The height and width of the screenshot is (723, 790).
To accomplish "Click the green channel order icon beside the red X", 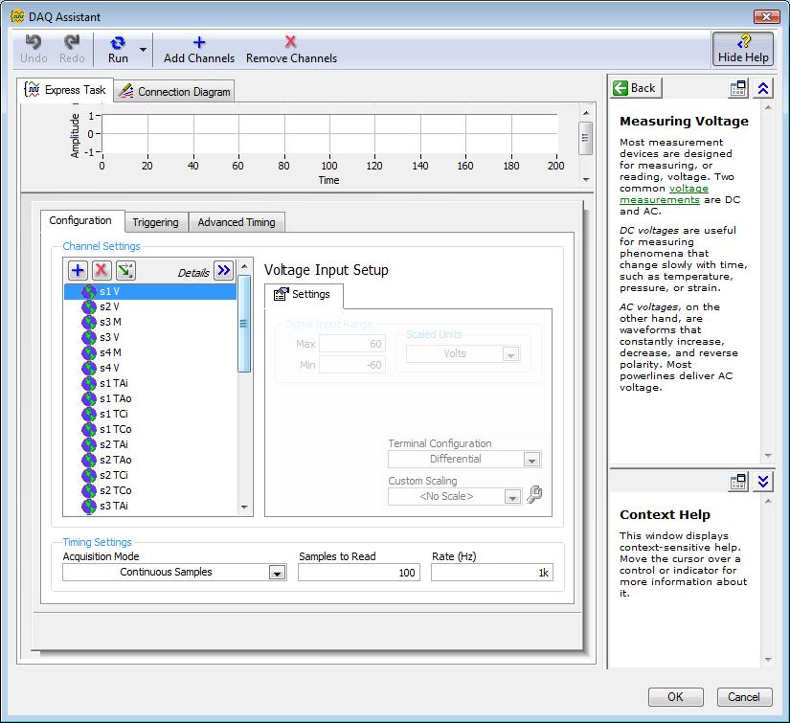I will point(125,271).
